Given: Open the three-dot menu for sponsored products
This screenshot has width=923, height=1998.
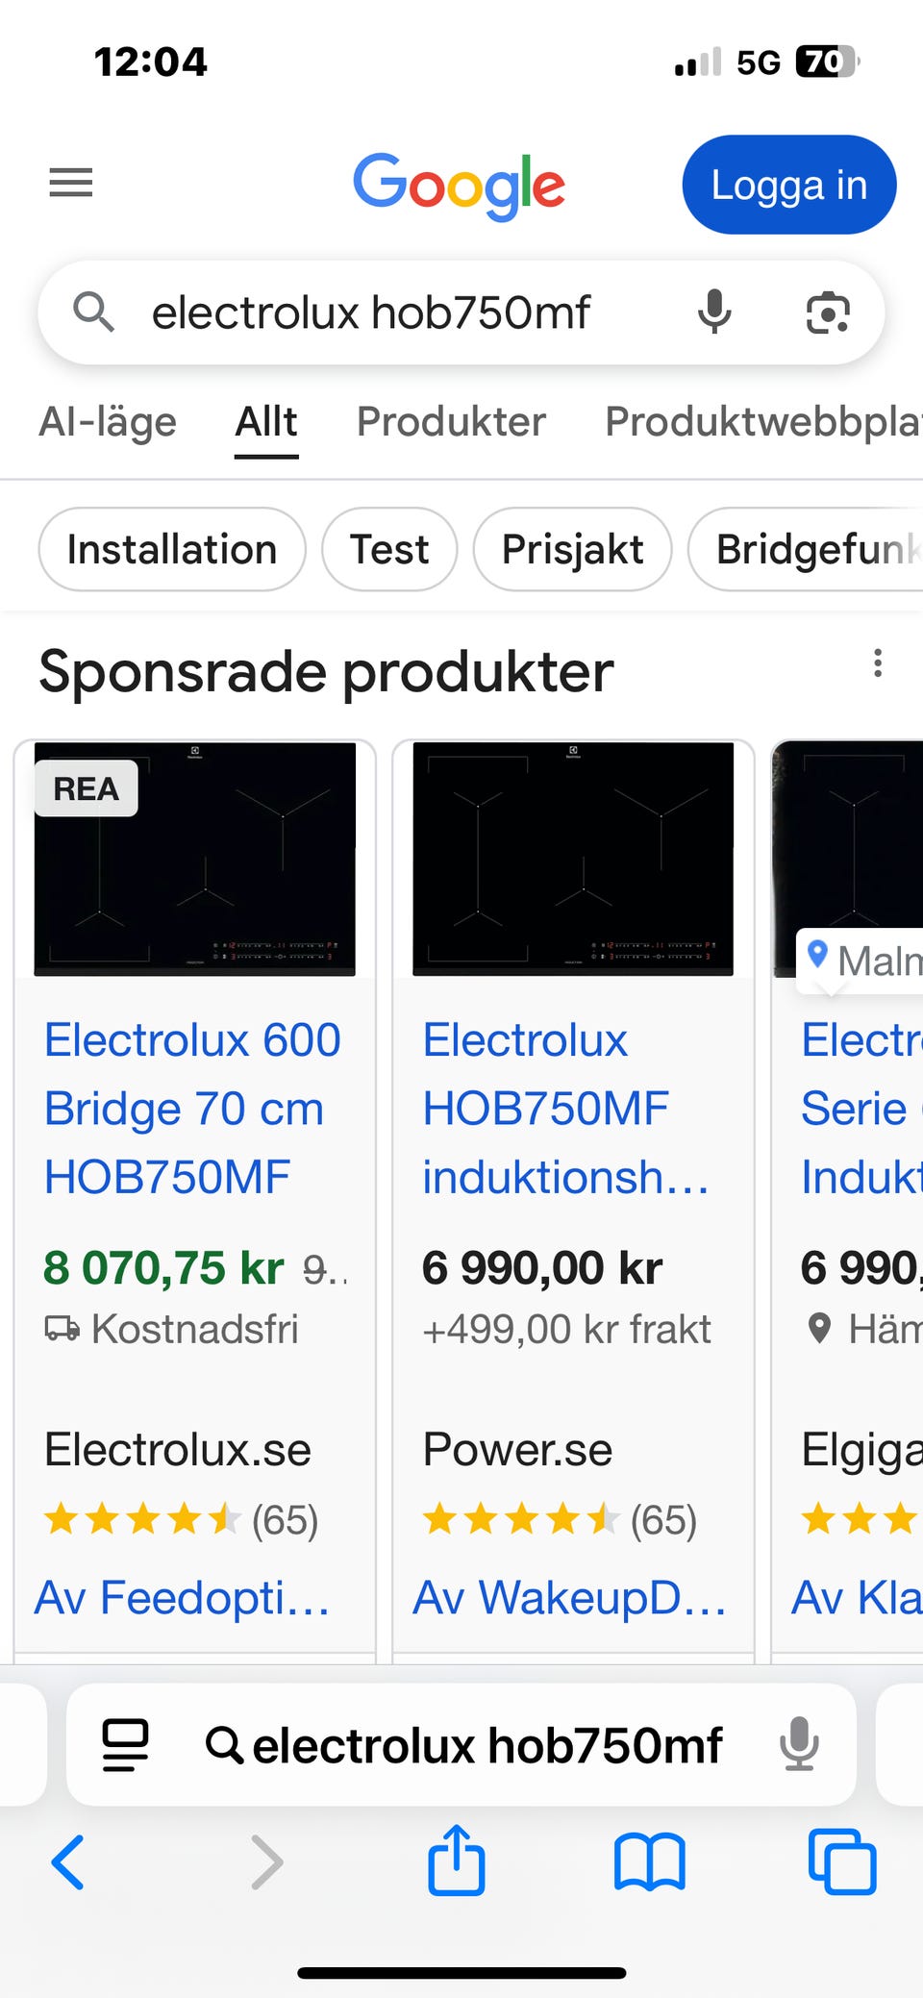Looking at the screenshot, I should coord(877,663).
